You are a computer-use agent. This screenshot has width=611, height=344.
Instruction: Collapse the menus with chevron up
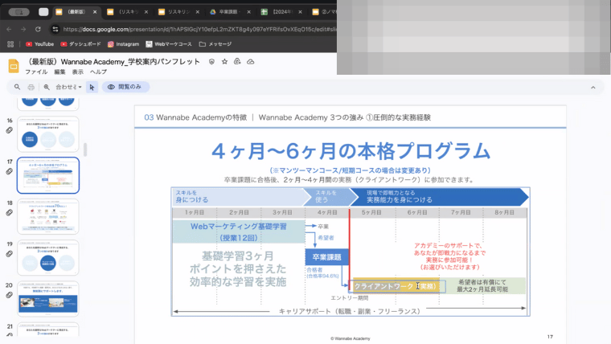593,88
